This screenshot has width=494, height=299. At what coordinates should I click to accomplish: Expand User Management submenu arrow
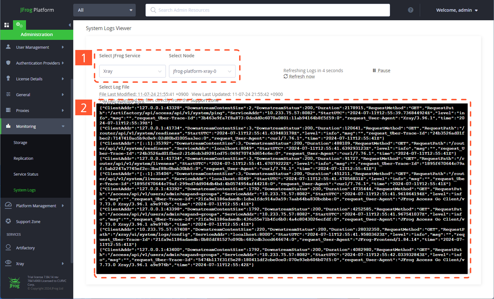coord(63,47)
